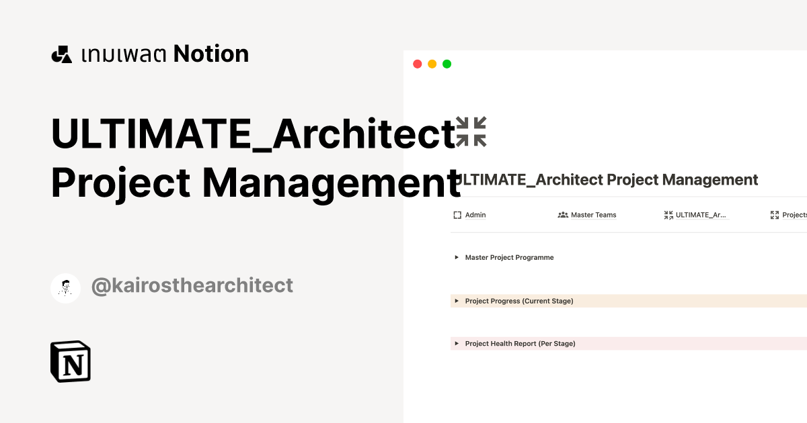
Task: Click the ULTIMATE_Architect Project Management page title
Action: [x=605, y=179]
